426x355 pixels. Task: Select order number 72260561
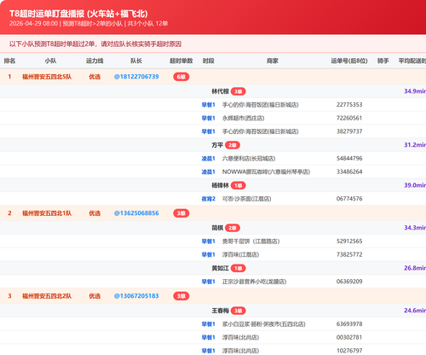(x=349, y=118)
